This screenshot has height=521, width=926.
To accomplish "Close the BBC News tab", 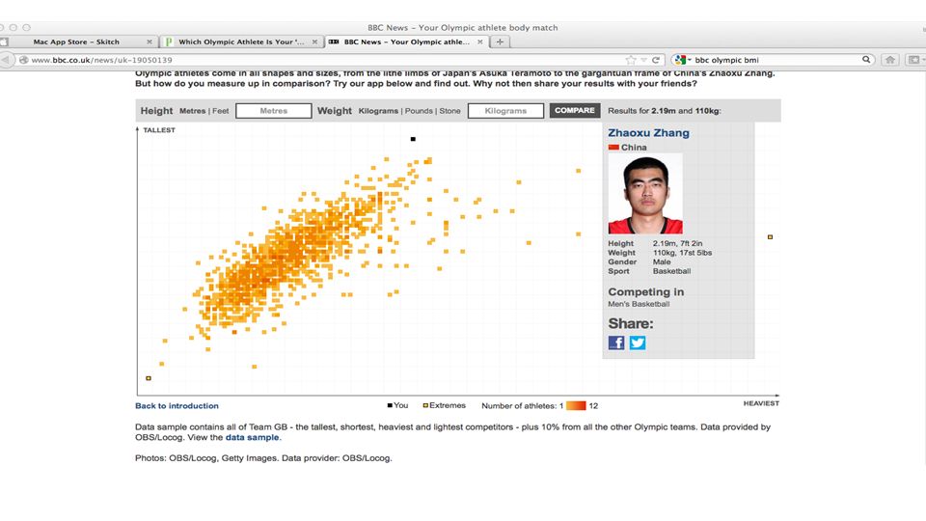I will click(480, 41).
